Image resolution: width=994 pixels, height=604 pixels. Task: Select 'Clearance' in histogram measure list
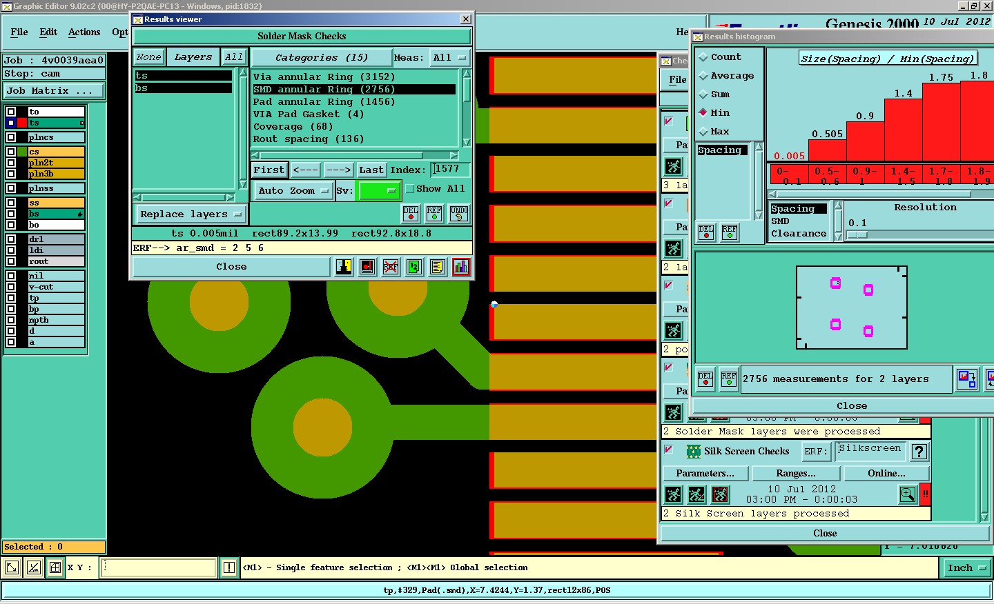click(x=799, y=234)
